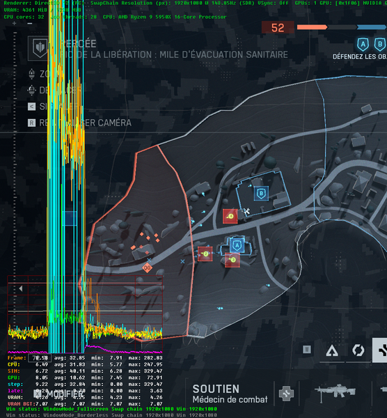Click the GPU max value 72.91
The image size is (387, 418).
coord(153,378)
